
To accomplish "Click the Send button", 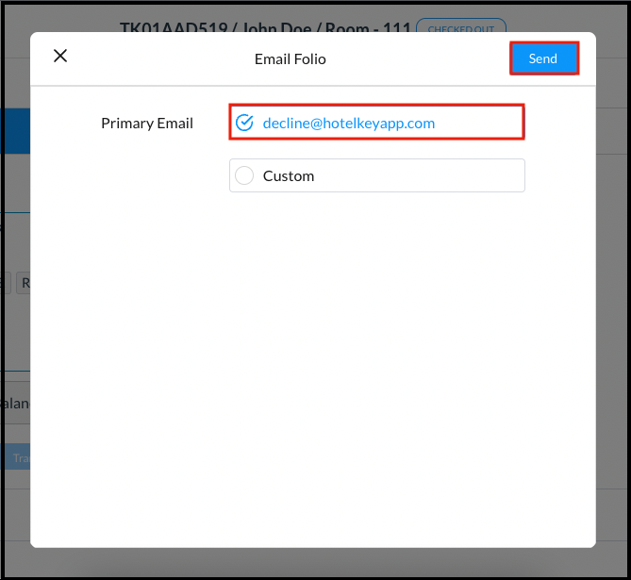I will [x=543, y=58].
